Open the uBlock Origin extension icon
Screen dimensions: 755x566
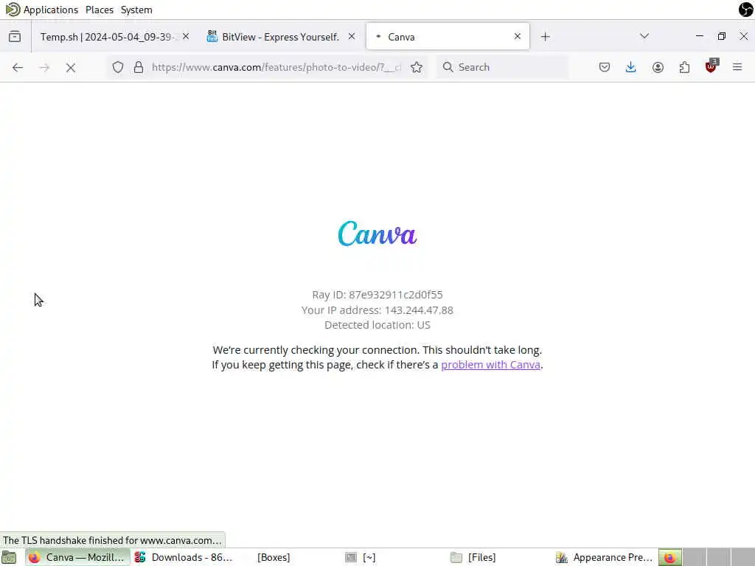[711, 66]
